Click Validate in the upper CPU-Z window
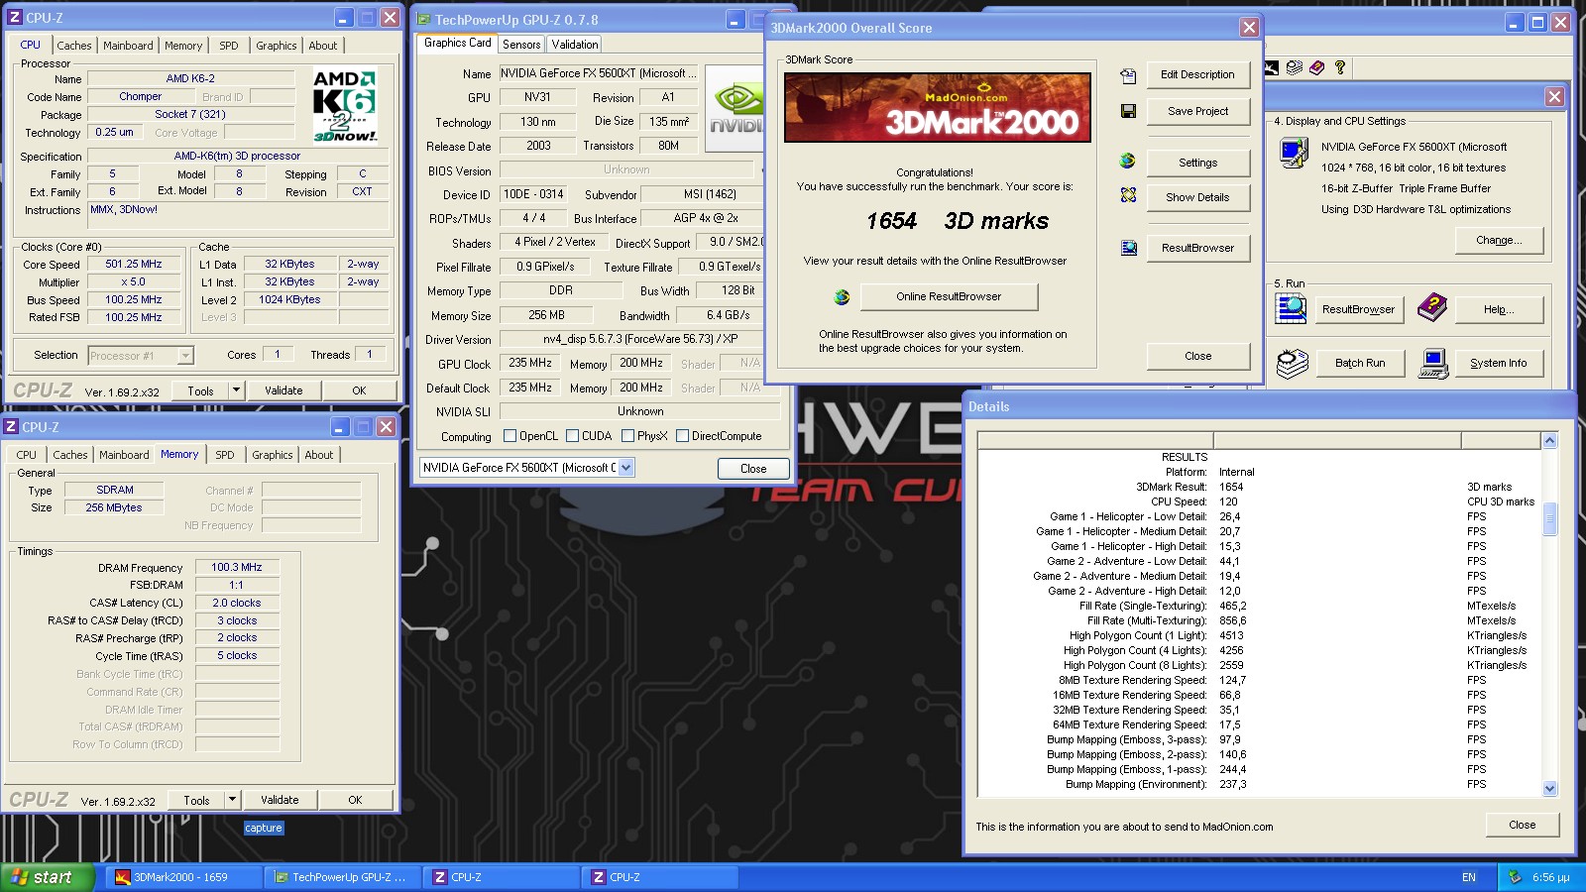 283,390
